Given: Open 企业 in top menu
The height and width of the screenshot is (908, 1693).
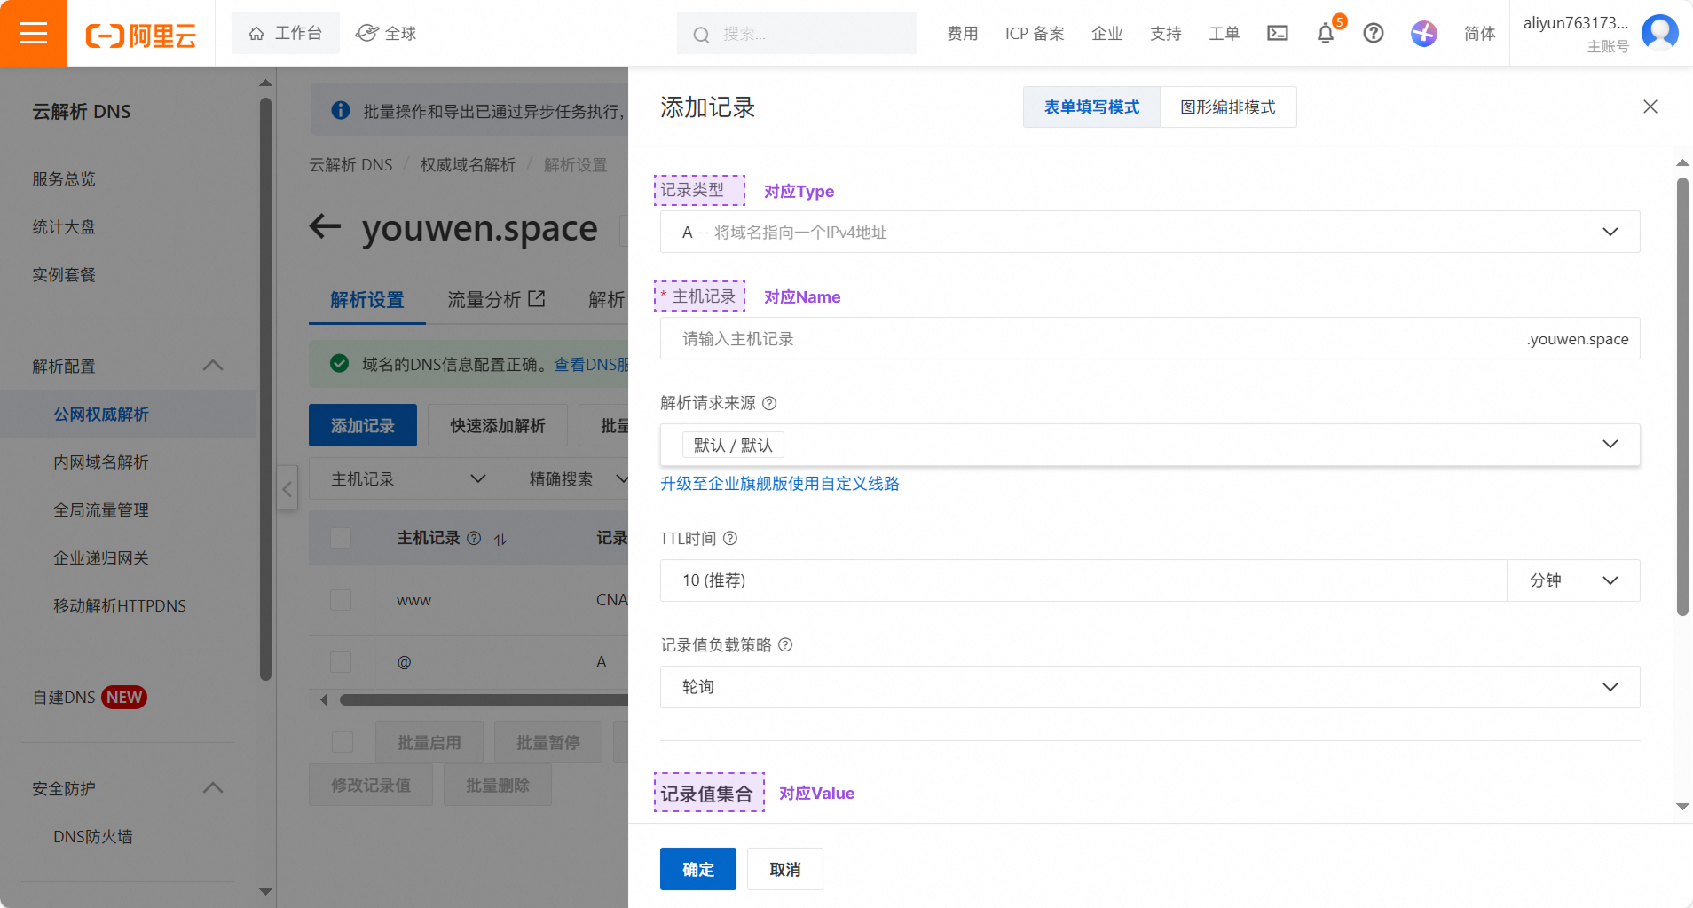Looking at the screenshot, I should coord(1107,34).
